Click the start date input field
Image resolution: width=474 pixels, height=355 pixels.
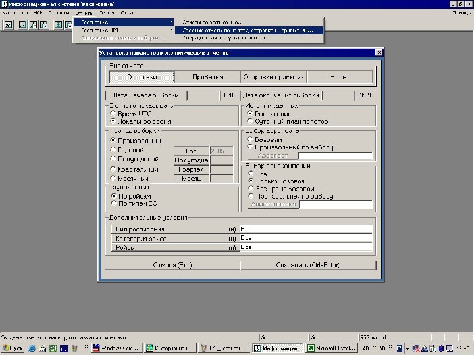(x=203, y=95)
